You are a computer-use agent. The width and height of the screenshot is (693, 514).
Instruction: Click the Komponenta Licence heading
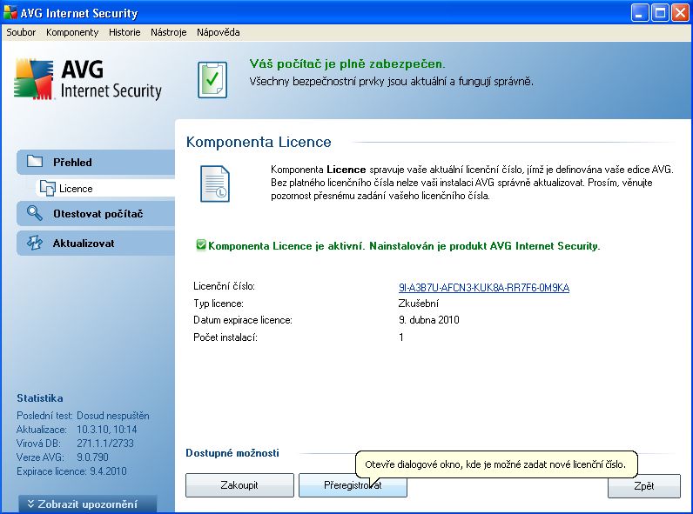(259, 142)
